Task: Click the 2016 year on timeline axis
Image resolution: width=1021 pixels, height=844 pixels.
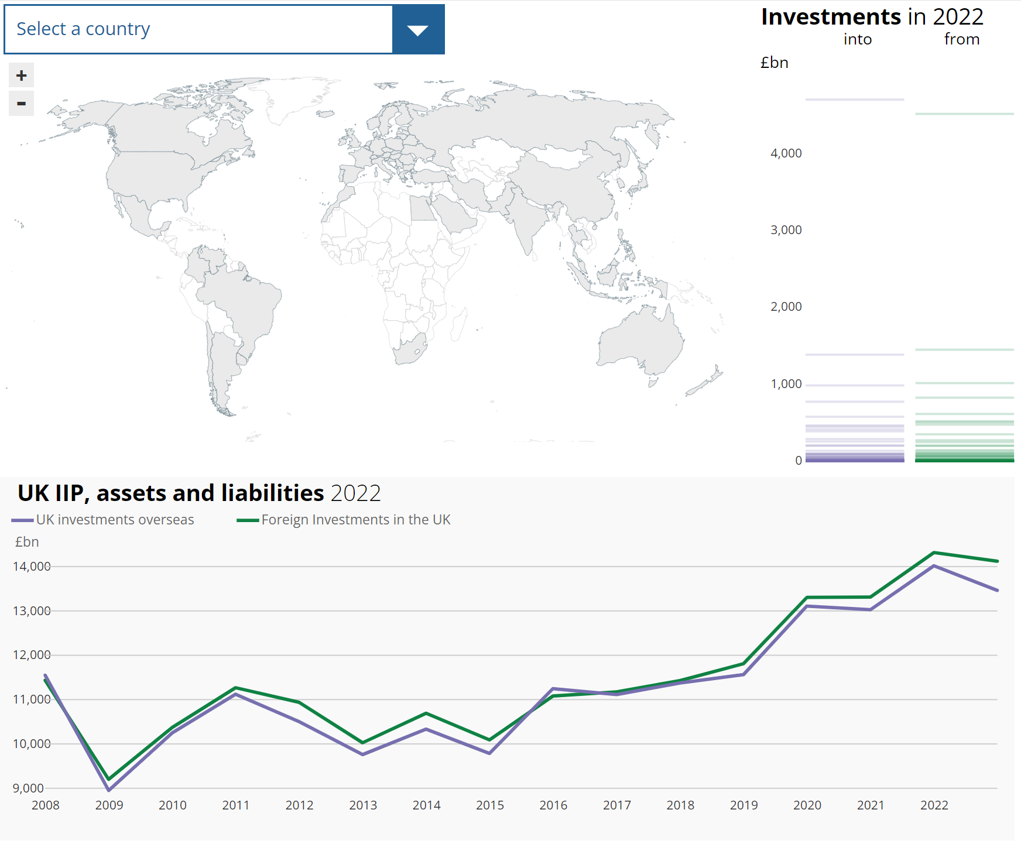Action: [x=553, y=805]
